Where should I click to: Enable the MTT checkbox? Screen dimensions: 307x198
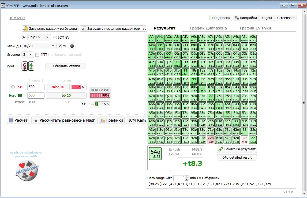[37, 55]
